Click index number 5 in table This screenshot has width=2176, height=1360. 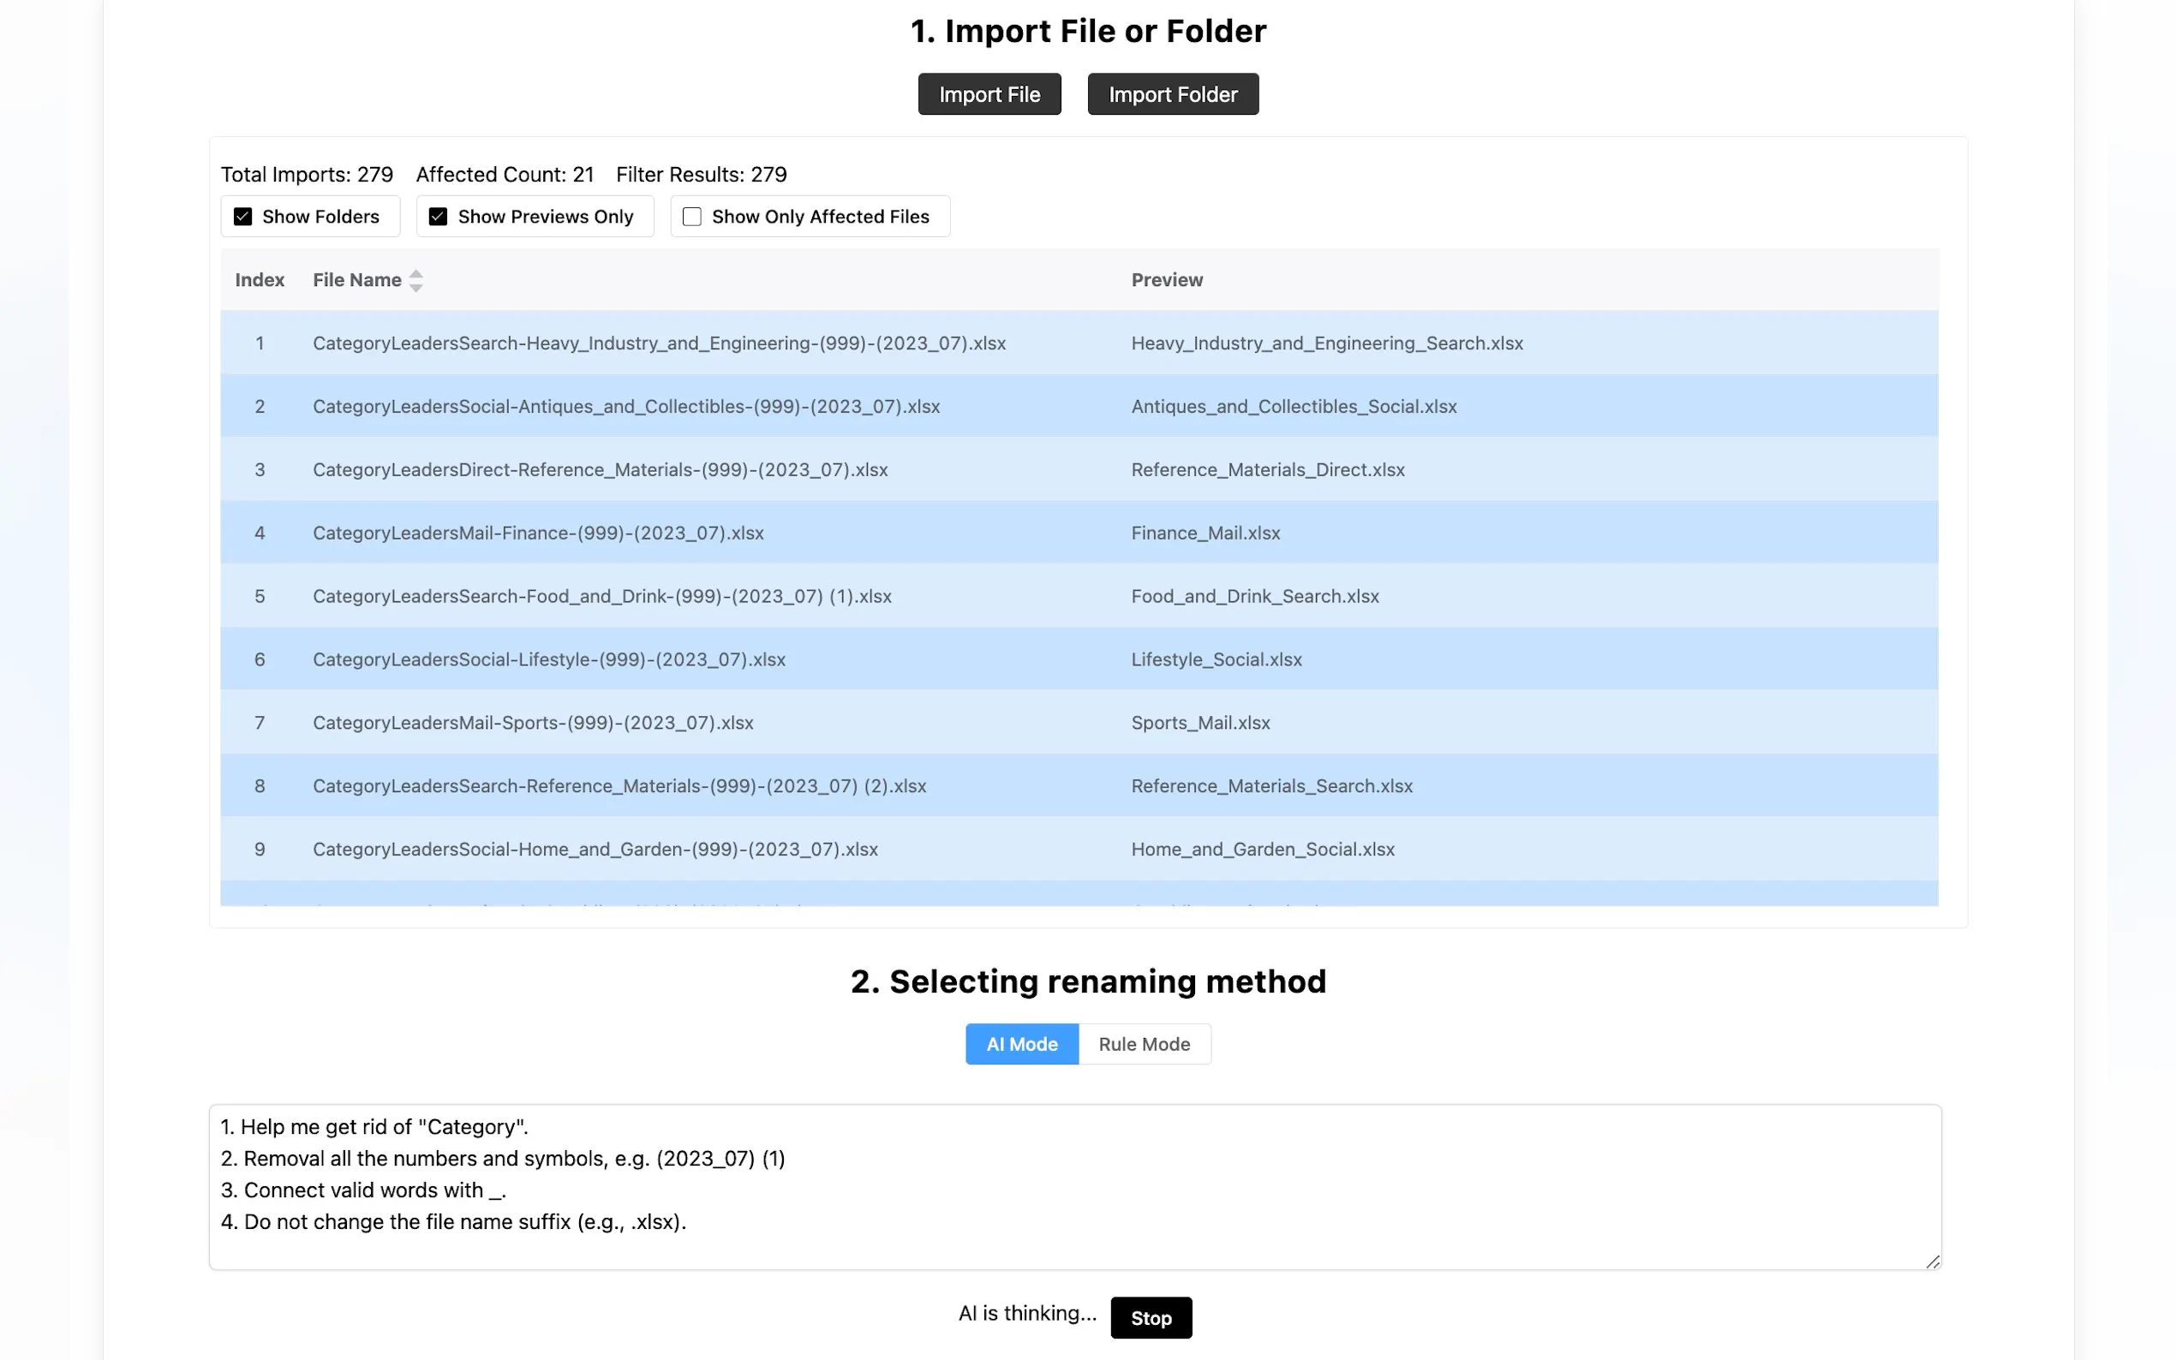tap(259, 595)
